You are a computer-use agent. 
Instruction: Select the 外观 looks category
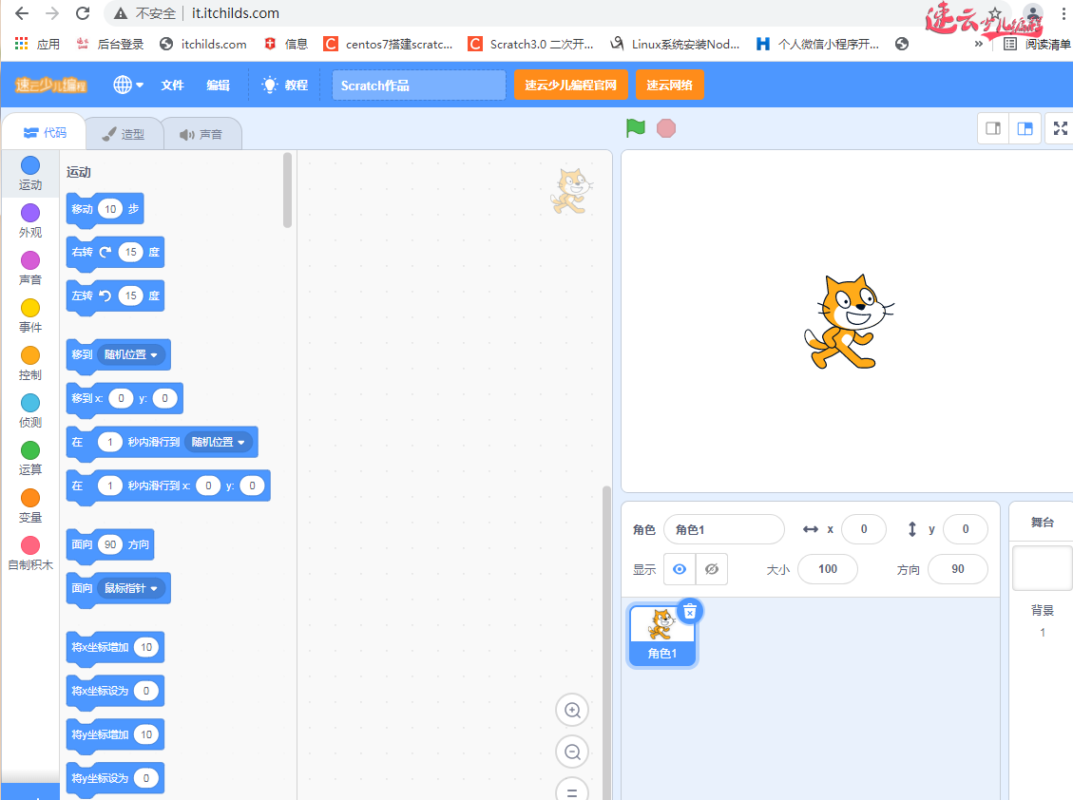[x=30, y=221]
